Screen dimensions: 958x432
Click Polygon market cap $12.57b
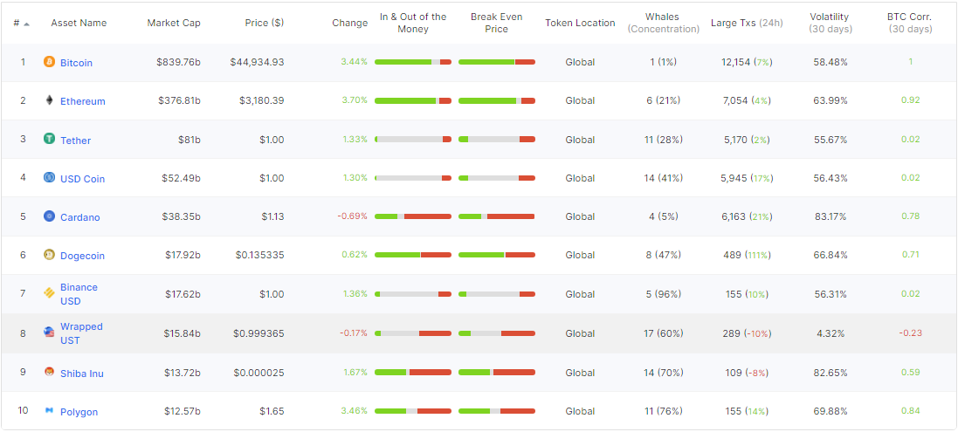pos(182,411)
